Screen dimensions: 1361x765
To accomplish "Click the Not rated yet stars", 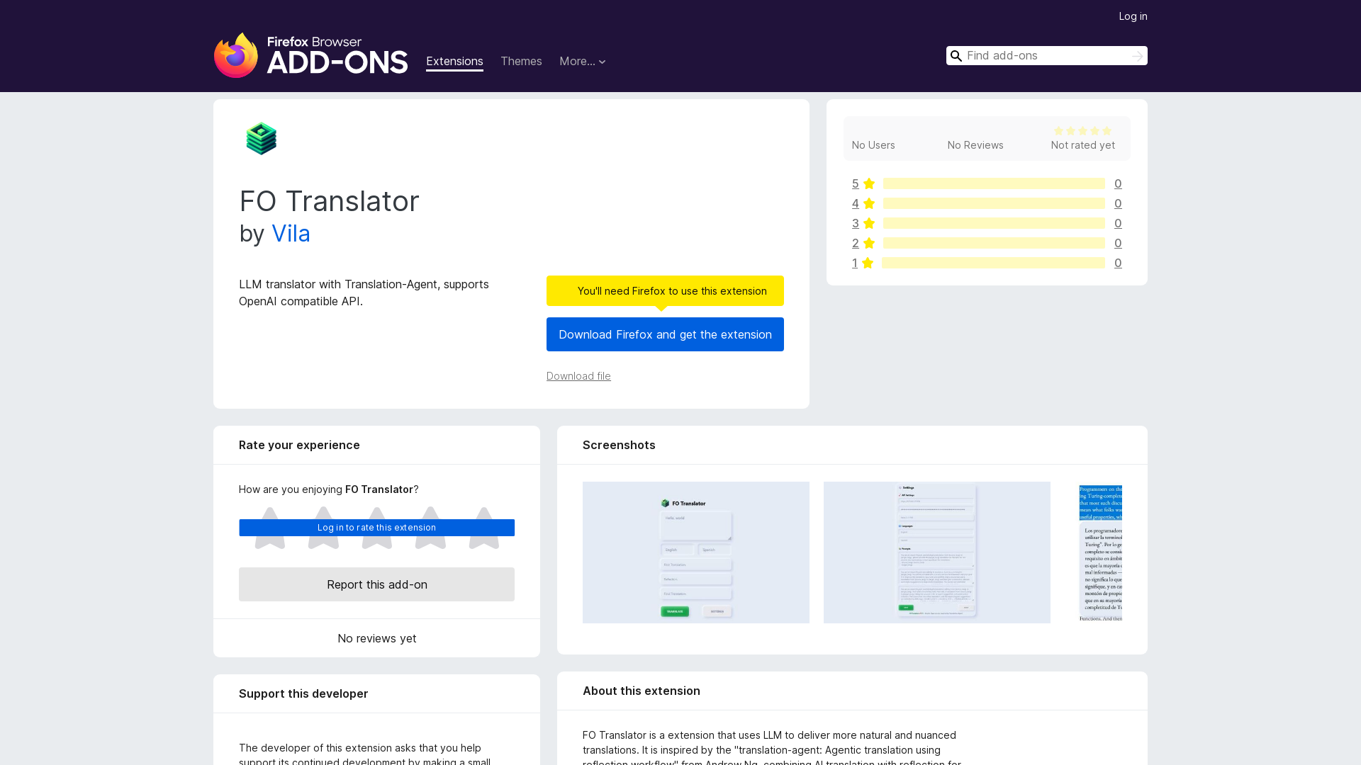I will tap(1082, 131).
